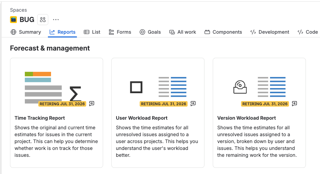
Task: Click the Spaces breadcrumb link
Action: click(18, 10)
